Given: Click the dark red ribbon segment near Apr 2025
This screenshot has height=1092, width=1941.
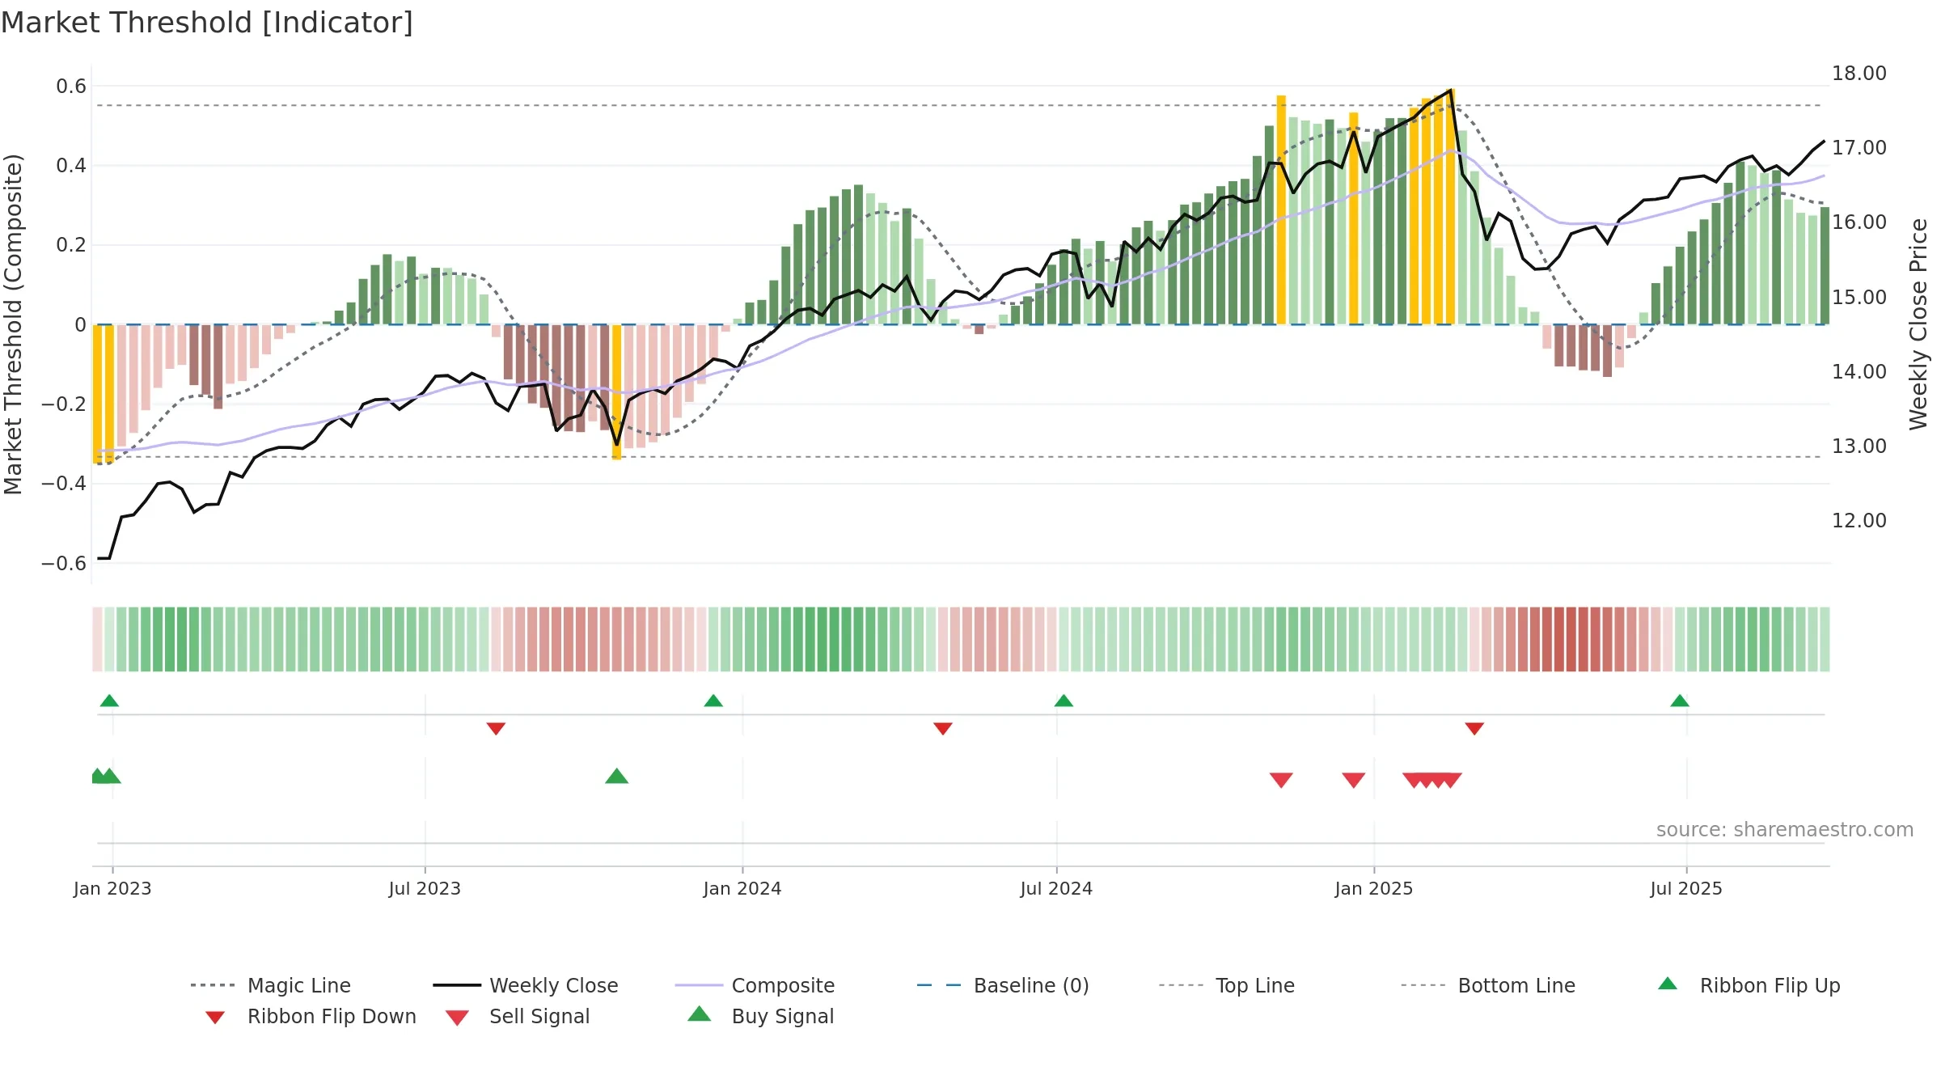Looking at the screenshot, I should [1571, 639].
